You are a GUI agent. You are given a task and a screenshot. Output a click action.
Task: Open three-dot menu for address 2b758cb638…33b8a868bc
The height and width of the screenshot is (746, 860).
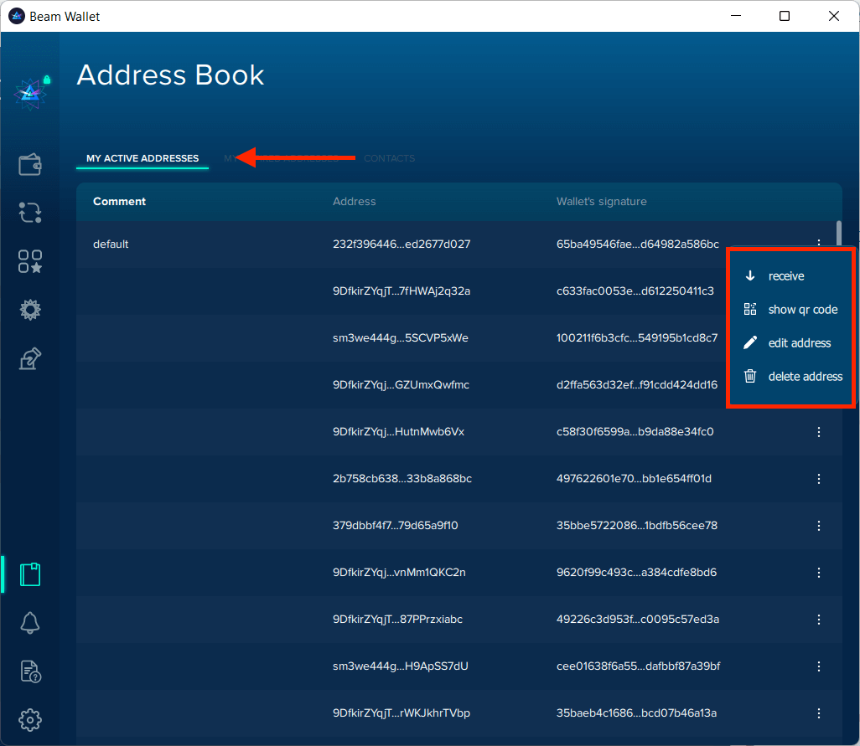819,479
